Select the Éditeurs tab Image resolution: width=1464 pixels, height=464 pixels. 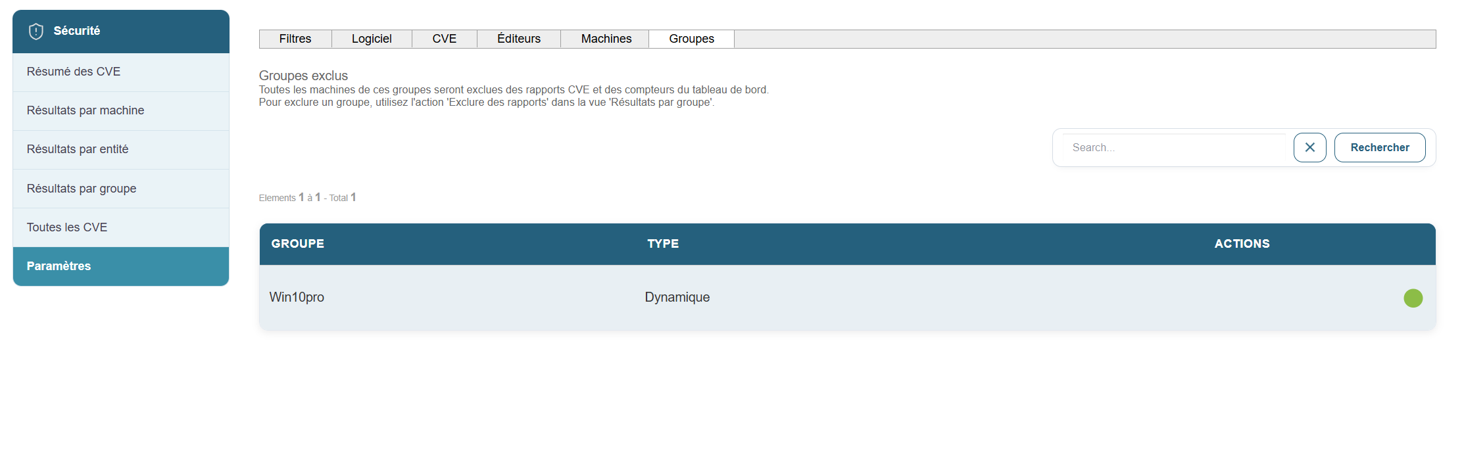tap(519, 39)
